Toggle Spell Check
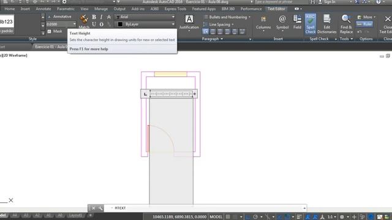The image size is (392, 220). pyautogui.click(x=311, y=24)
